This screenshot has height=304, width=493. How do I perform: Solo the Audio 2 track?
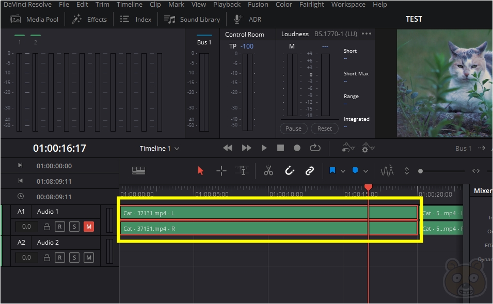tap(74, 258)
